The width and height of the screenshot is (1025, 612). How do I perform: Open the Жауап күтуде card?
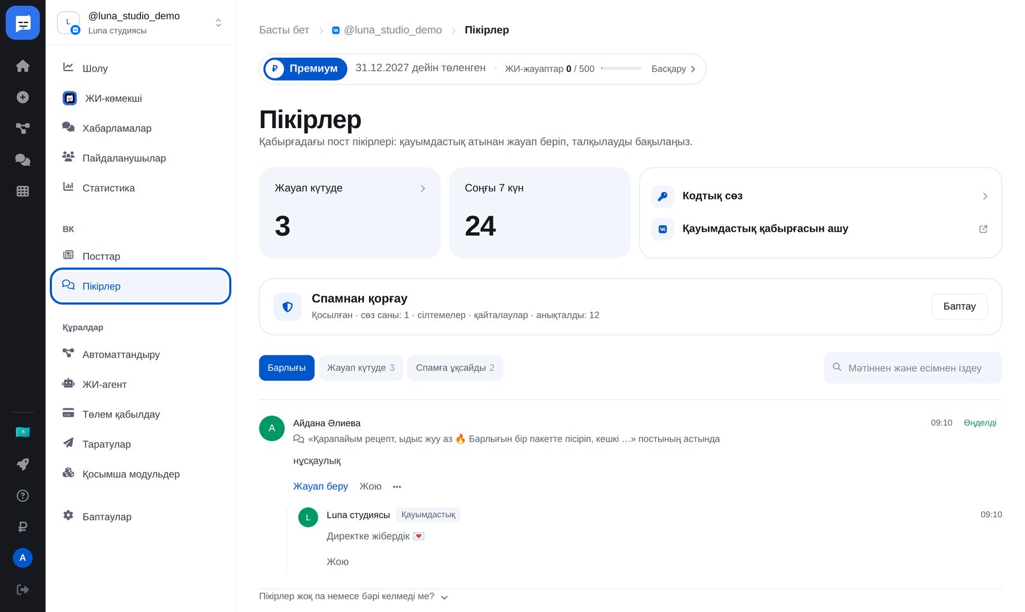pyautogui.click(x=350, y=213)
